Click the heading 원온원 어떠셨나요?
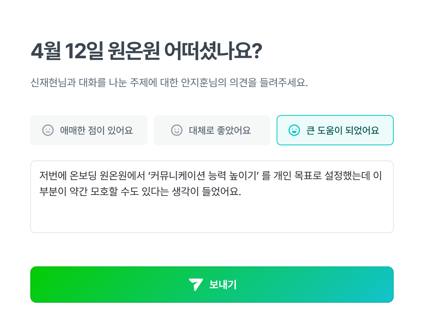The image size is (424, 336). tap(184, 51)
